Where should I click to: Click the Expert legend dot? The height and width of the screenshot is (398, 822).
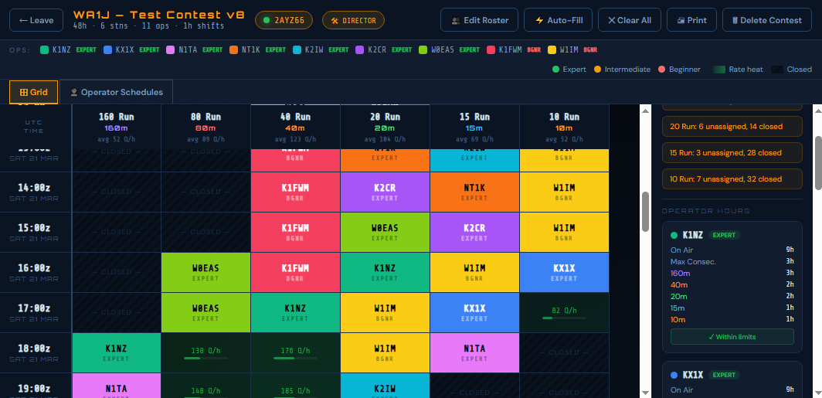[x=555, y=70]
